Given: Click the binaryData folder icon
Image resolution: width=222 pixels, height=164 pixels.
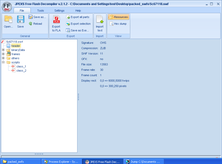Looking at the screenshot, I should point(8,50).
